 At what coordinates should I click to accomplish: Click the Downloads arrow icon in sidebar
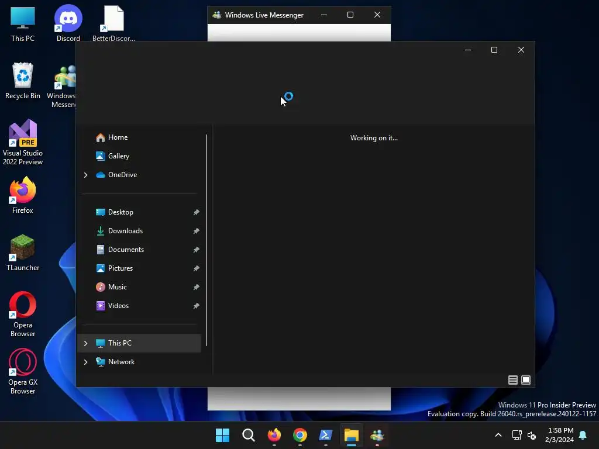click(x=101, y=231)
